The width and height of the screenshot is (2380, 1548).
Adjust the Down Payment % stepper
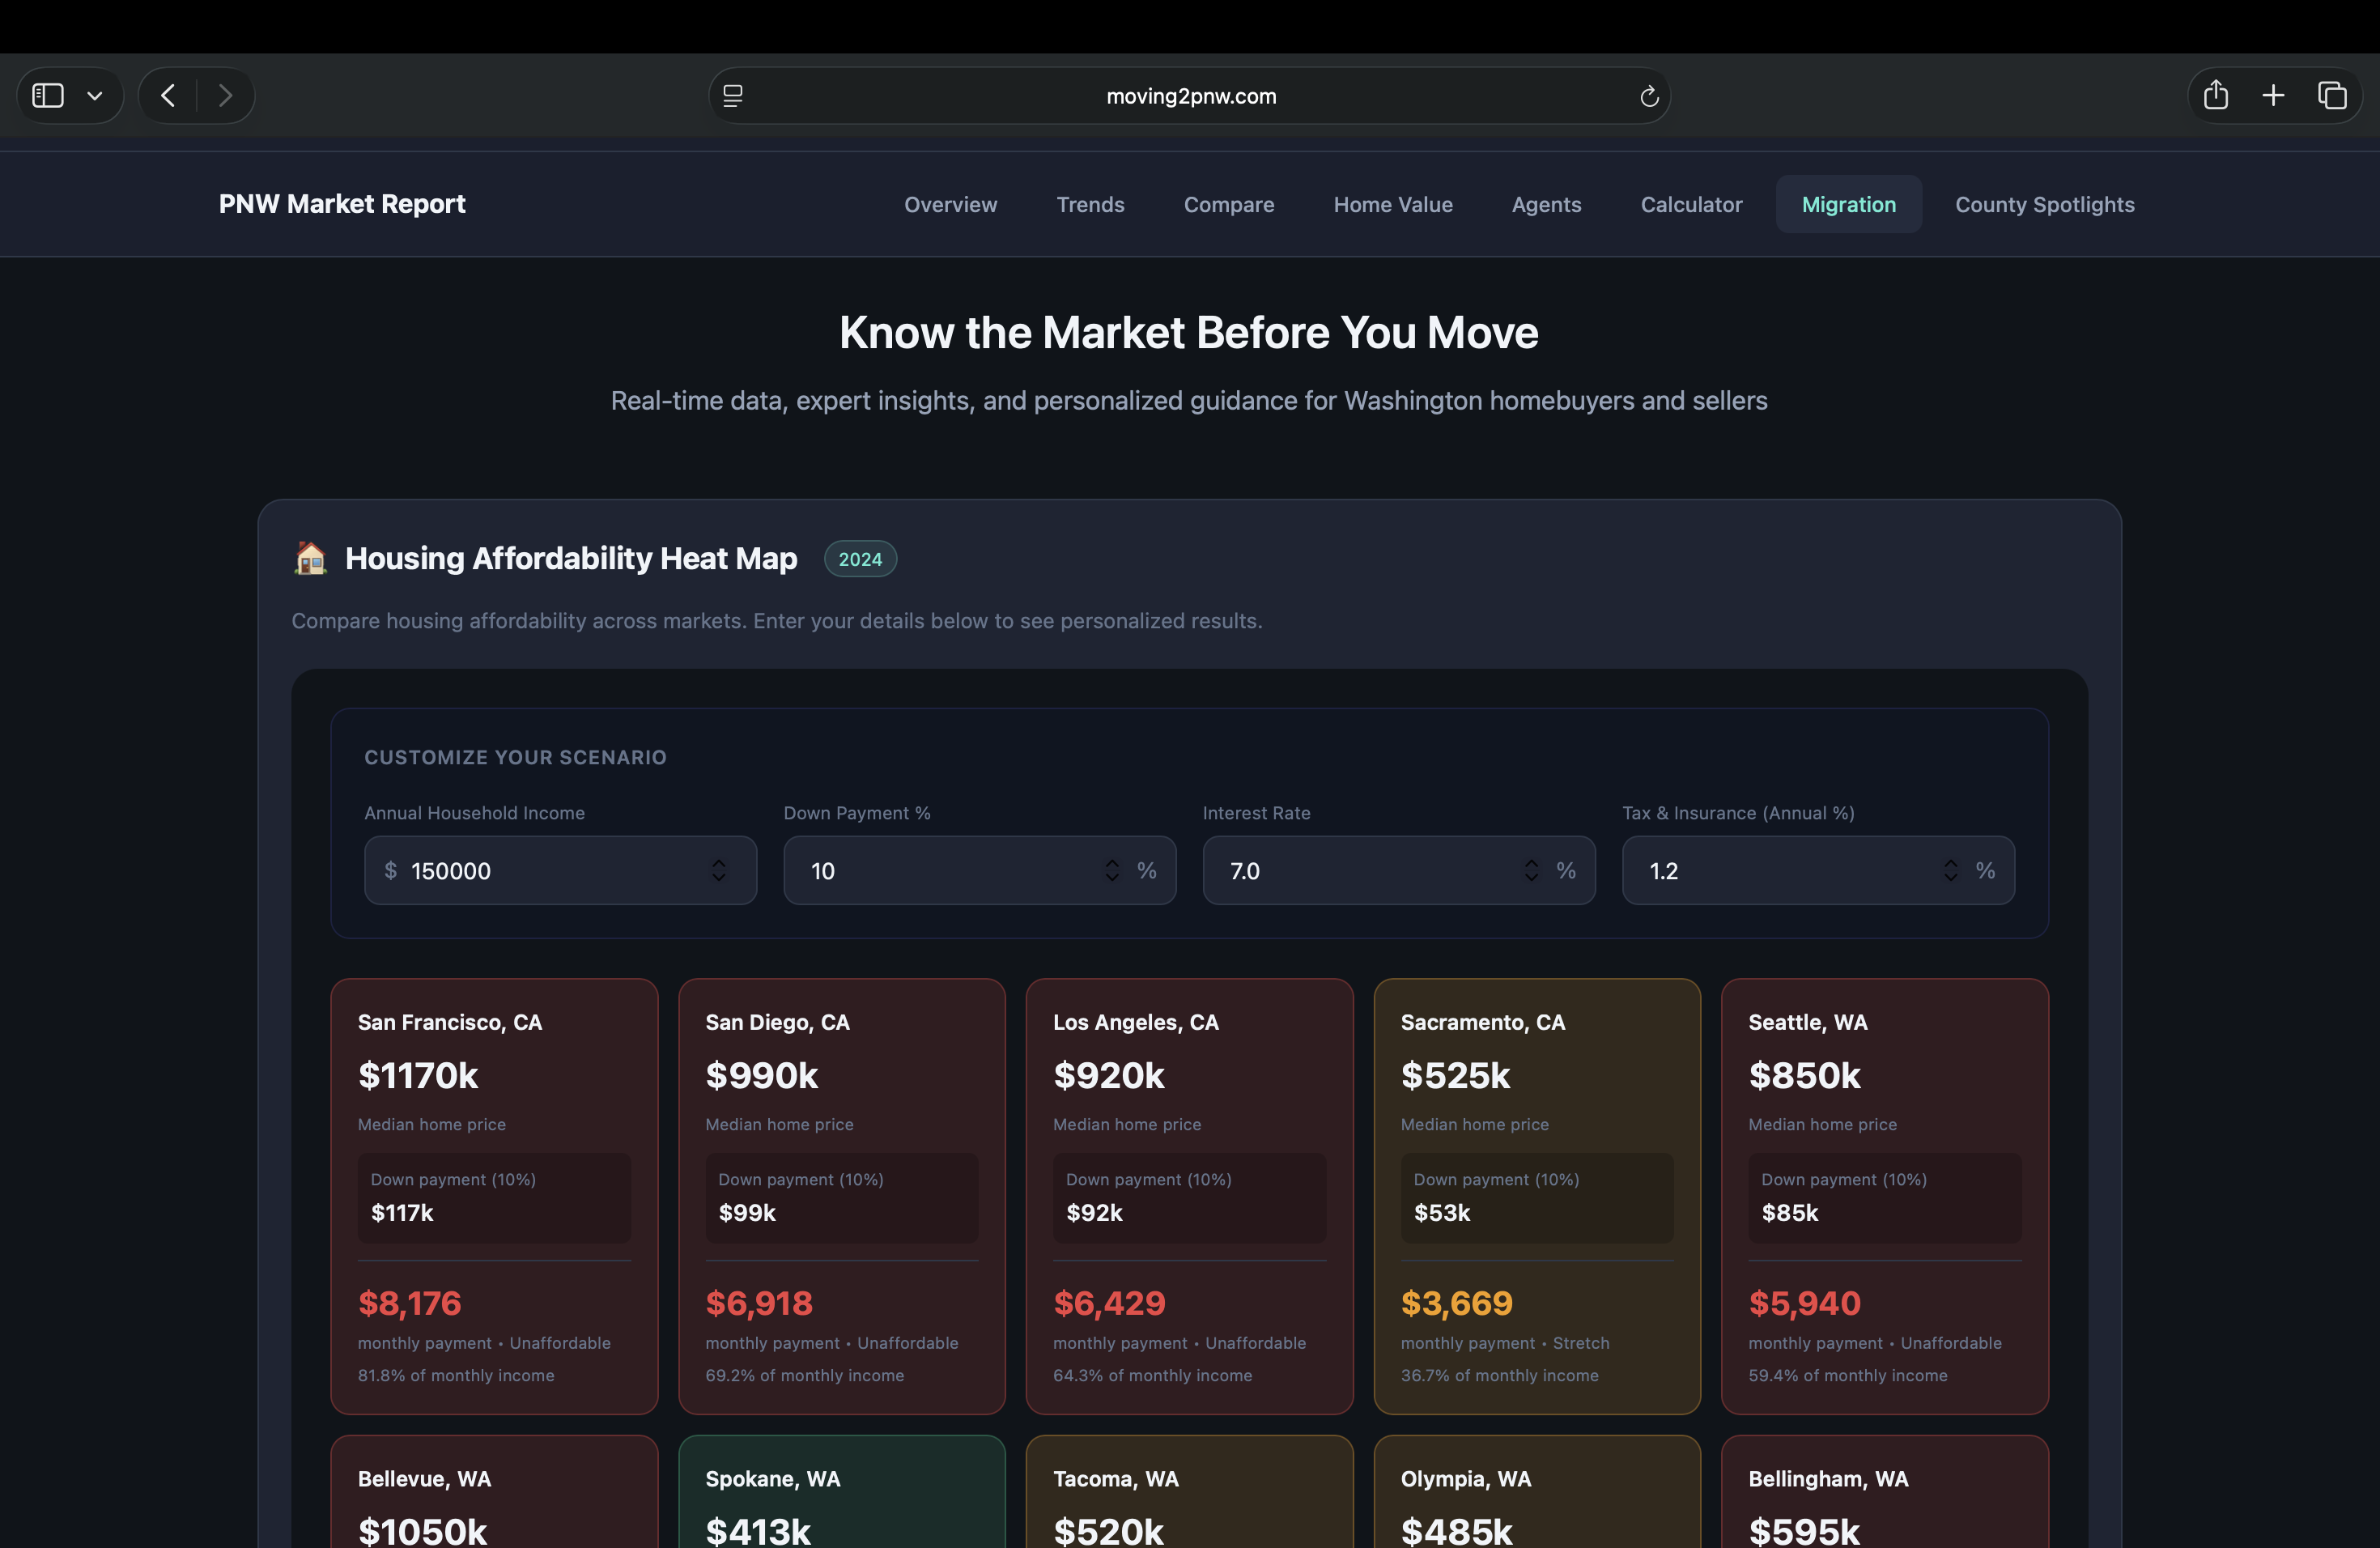pyautogui.click(x=1112, y=870)
